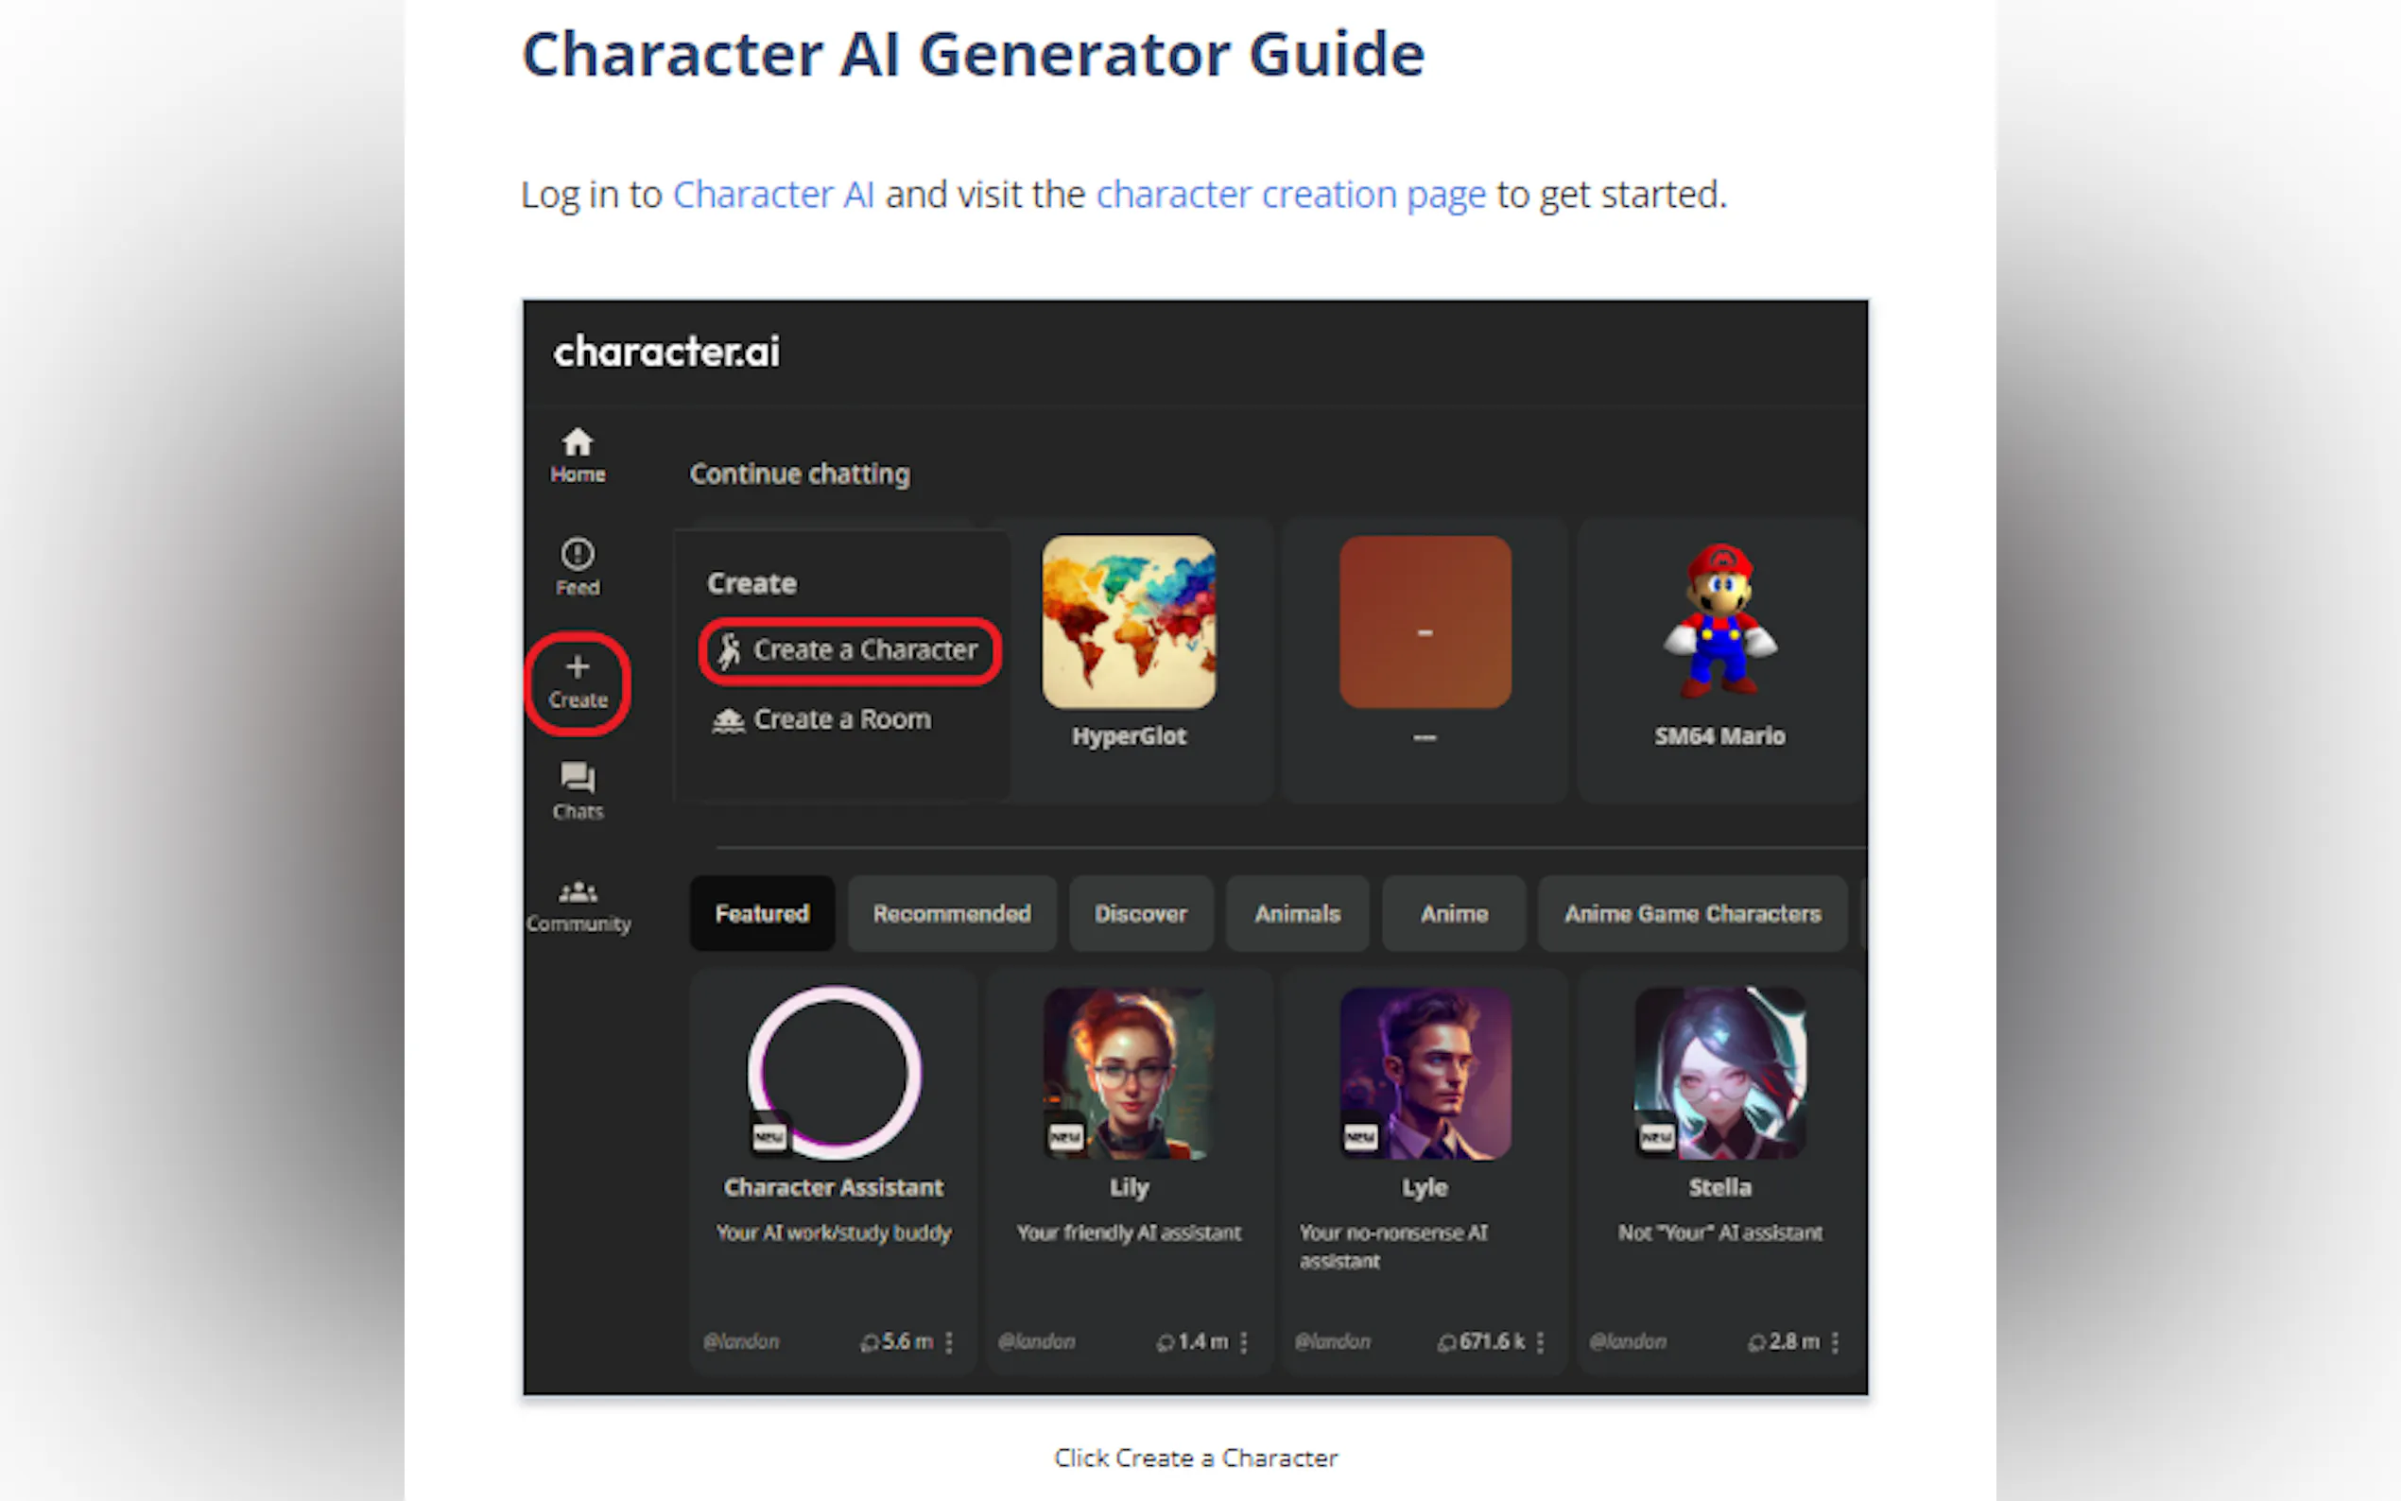Select Create a Character menu option
The image size is (2401, 1501).
tap(850, 650)
